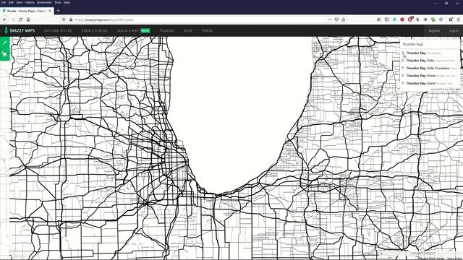This screenshot has height=260, width=463.
Task: Open the Bookmarks menu
Action: [x=44, y=2]
